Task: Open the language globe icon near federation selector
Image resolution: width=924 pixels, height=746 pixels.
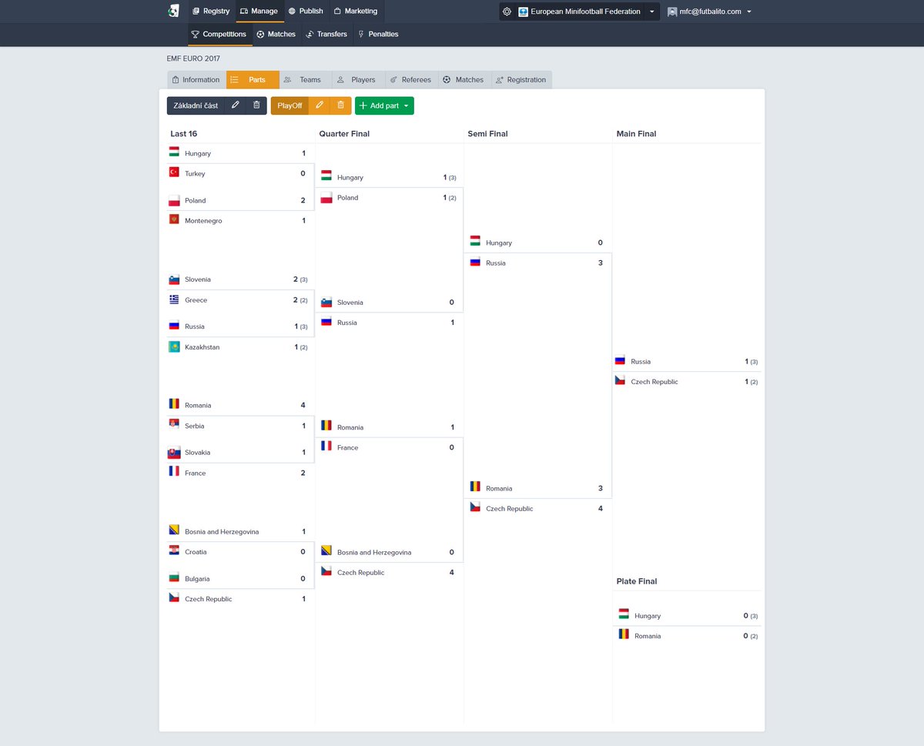Action: (507, 12)
